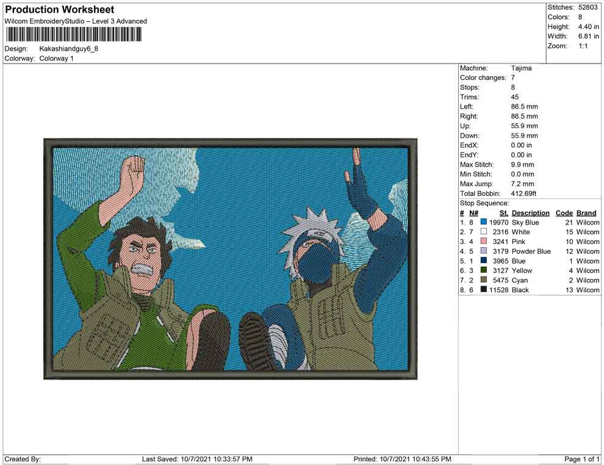Click the stitch count '11528'
604x465 pixels.
pyautogui.click(x=499, y=290)
